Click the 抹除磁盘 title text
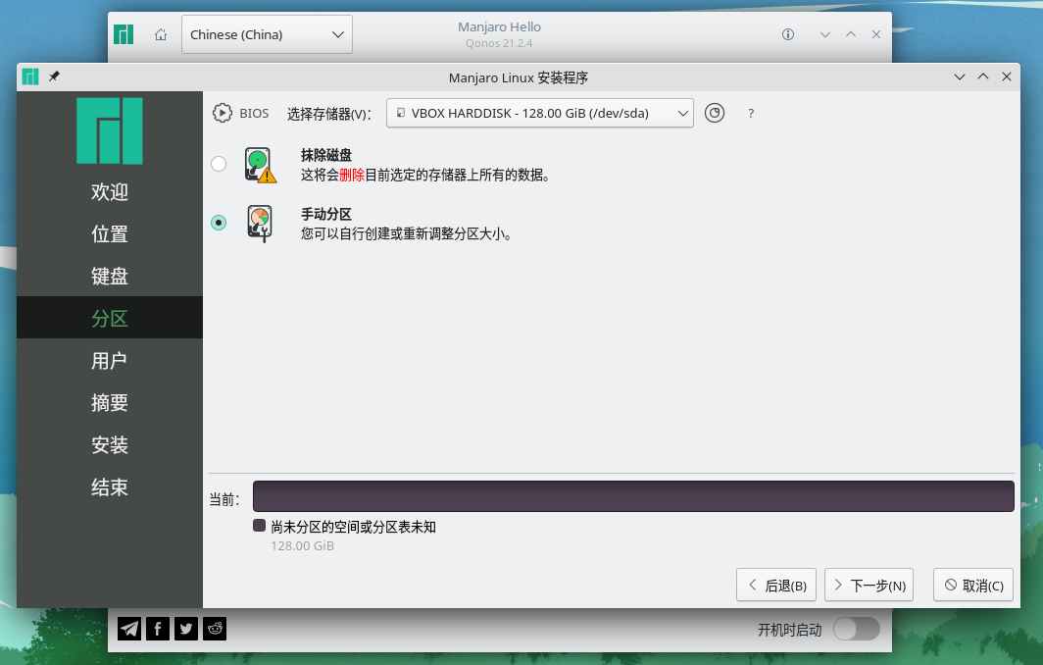Screen dimensions: 1043x665 click(325, 155)
